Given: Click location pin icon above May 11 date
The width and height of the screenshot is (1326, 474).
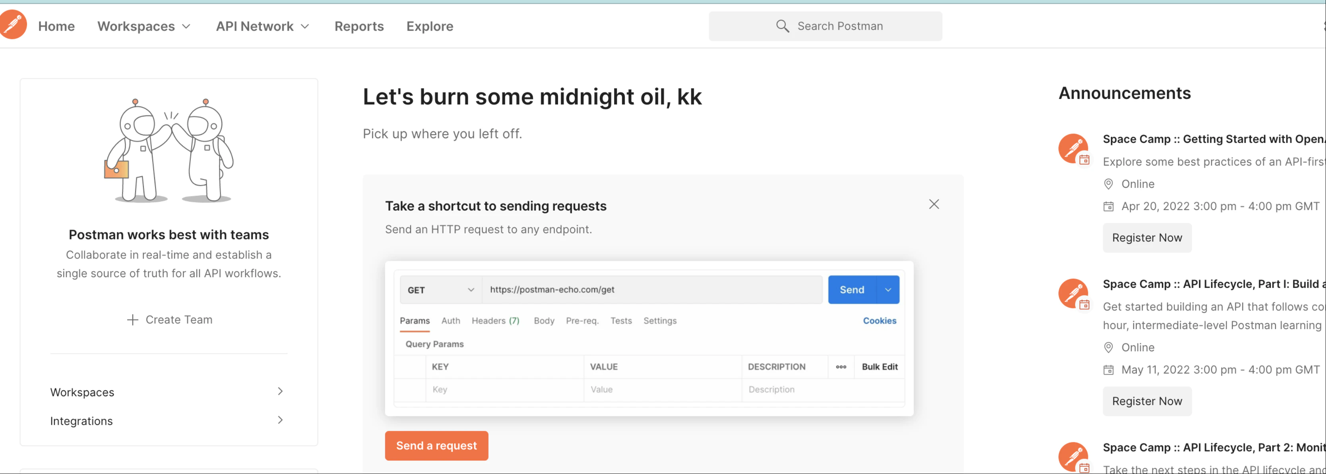Looking at the screenshot, I should coord(1108,347).
